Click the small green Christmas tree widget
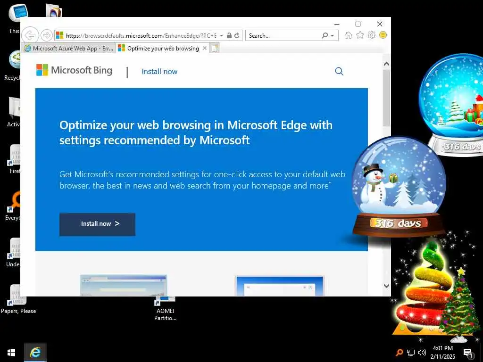This screenshot has width=483, height=362. pos(459,305)
